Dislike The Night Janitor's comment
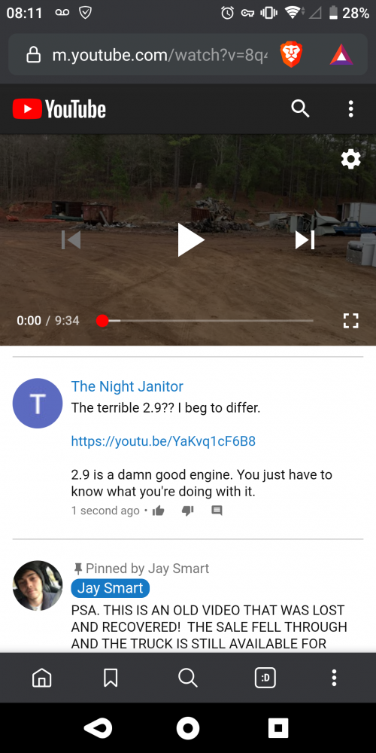 point(187,511)
